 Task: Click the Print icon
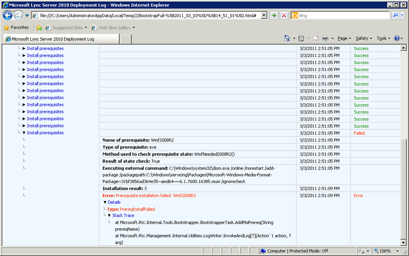coord(325,38)
